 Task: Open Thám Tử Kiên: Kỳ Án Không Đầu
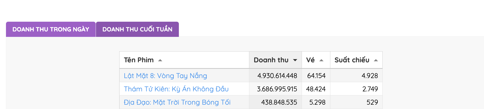(176, 89)
